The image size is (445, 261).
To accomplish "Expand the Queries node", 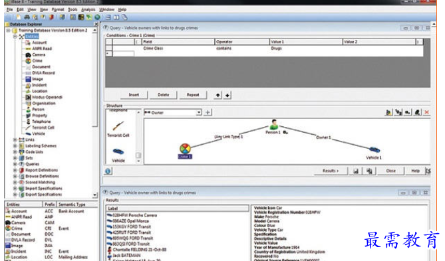I will 15,164.
